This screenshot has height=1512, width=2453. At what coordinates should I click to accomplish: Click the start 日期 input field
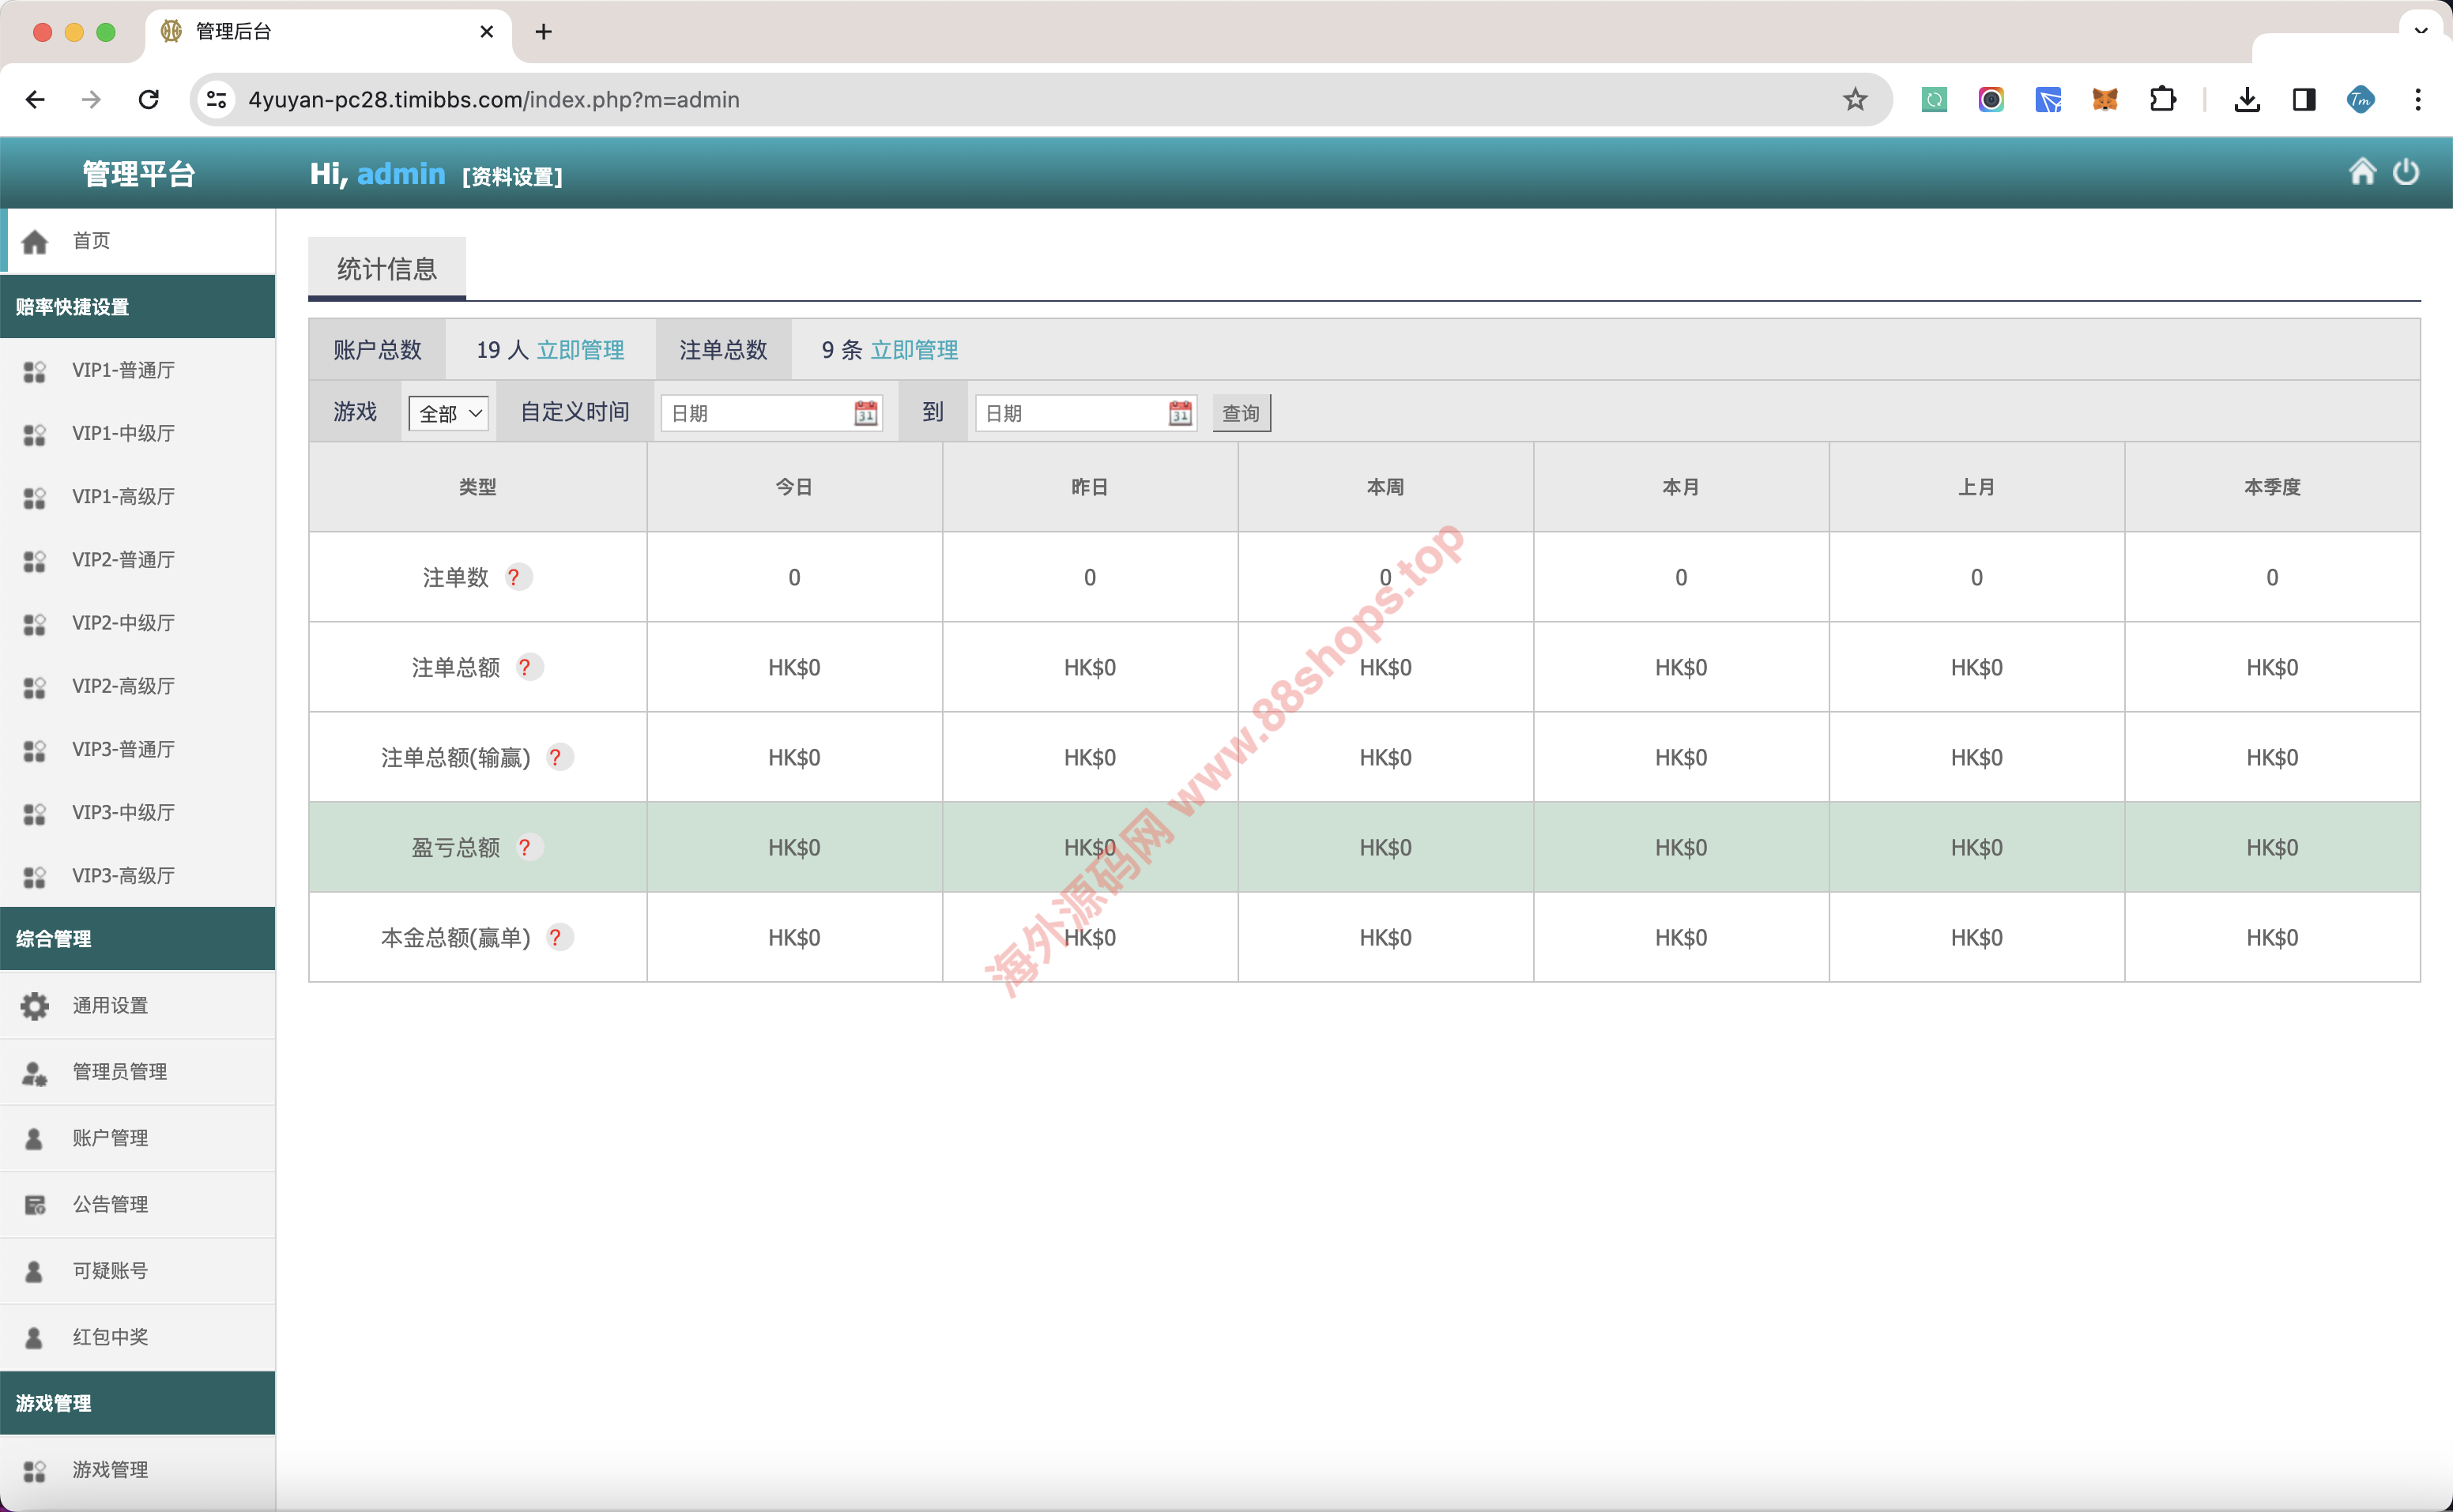pyautogui.click(x=755, y=413)
